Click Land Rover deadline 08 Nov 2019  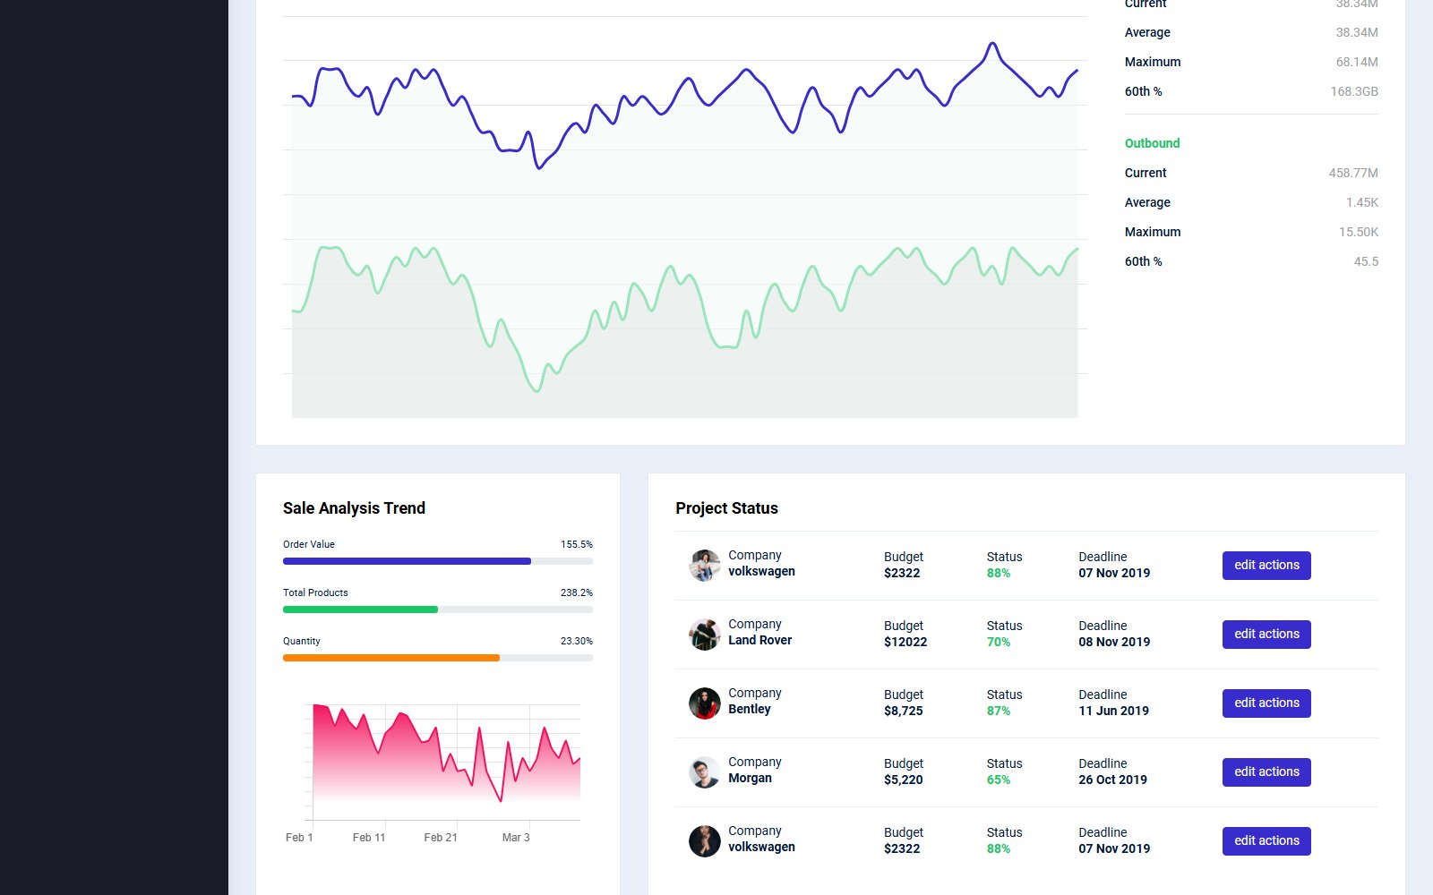[x=1114, y=642]
